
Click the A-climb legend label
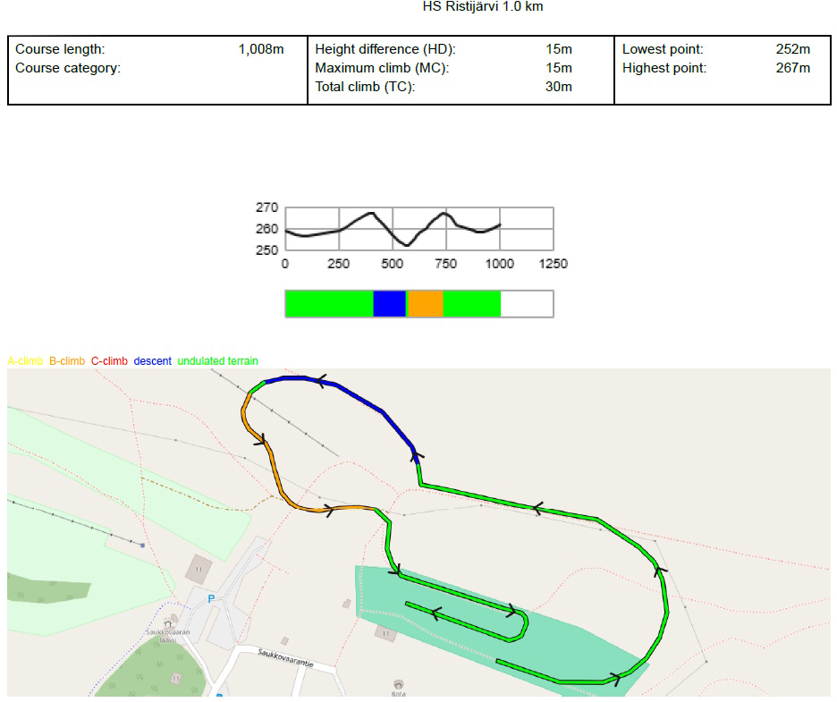pyautogui.click(x=25, y=361)
